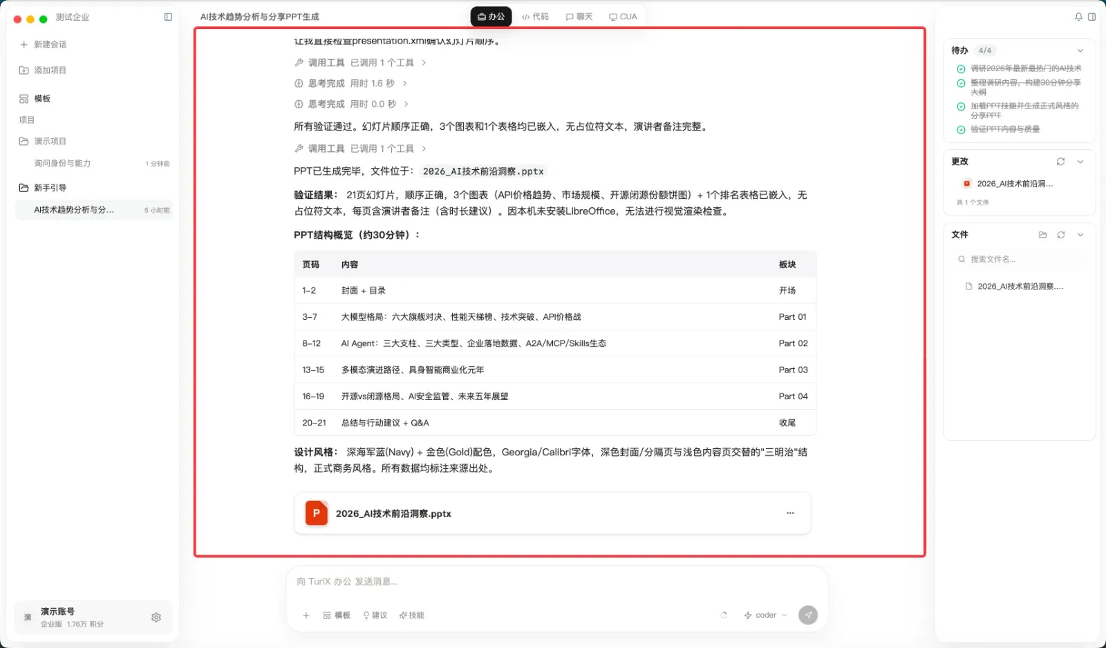Viewport: 1106px width, 648px height.
Task: Open the coder model dropdown
Action: pyautogui.click(x=766, y=616)
